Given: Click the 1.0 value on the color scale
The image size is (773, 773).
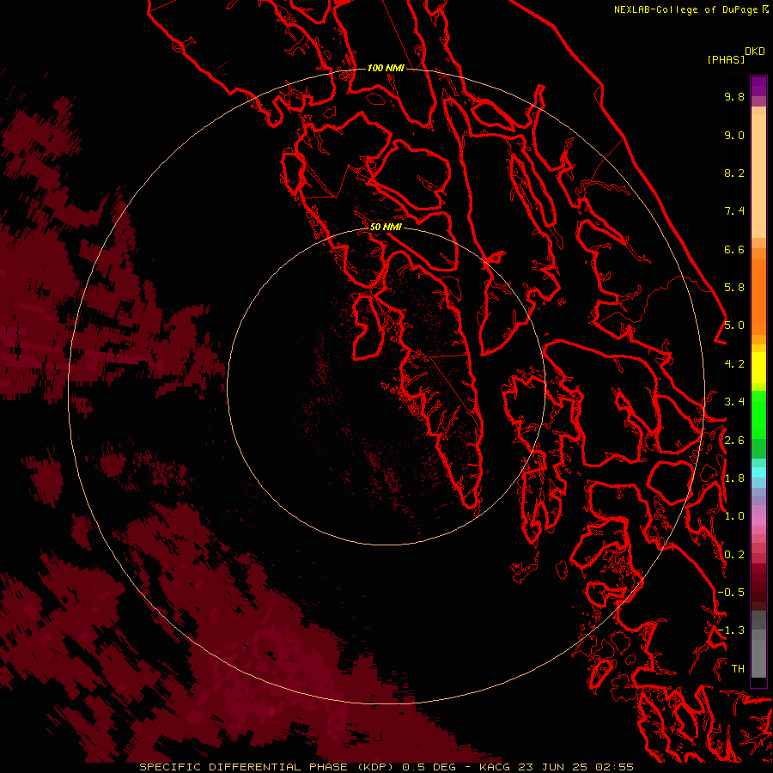Looking at the screenshot, I should click(x=734, y=516).
